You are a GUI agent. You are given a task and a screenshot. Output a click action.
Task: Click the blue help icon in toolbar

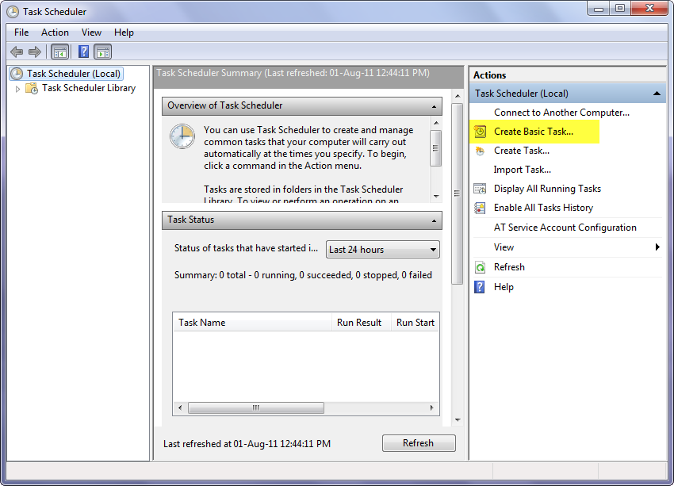point(83,52)
